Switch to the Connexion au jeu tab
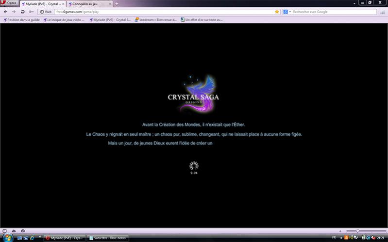Screen dimensions: 388x242 89,4
